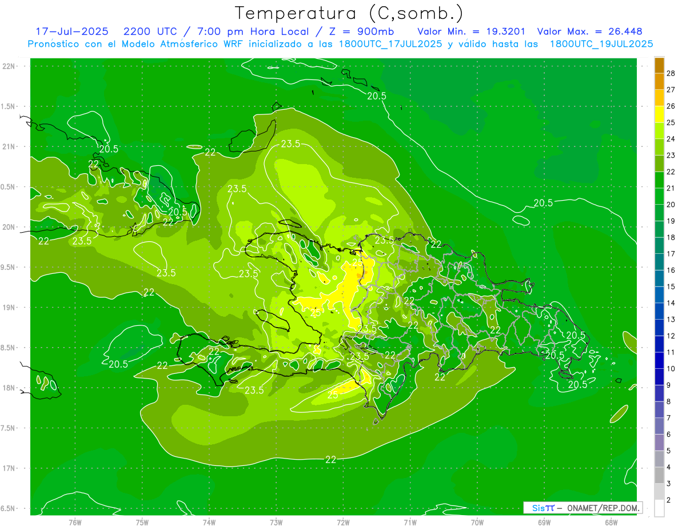Image resolution: width=686 pixels, height=530 pixels.
Task: Click the '22' label on southernmost contour
Action: point(330,459)
